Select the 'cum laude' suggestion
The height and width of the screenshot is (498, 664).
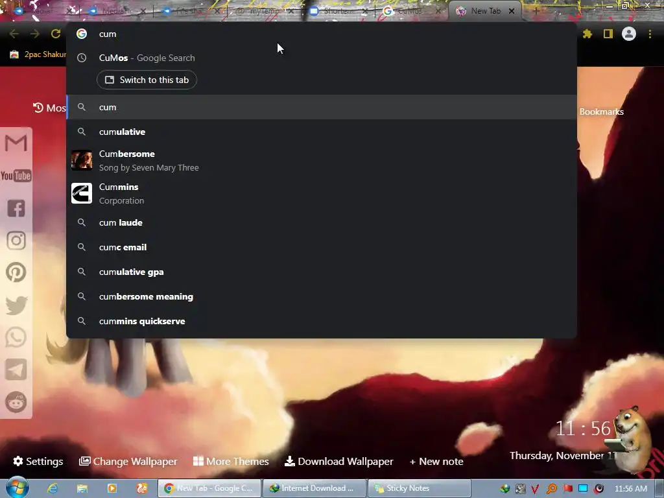tap(322, 222)
